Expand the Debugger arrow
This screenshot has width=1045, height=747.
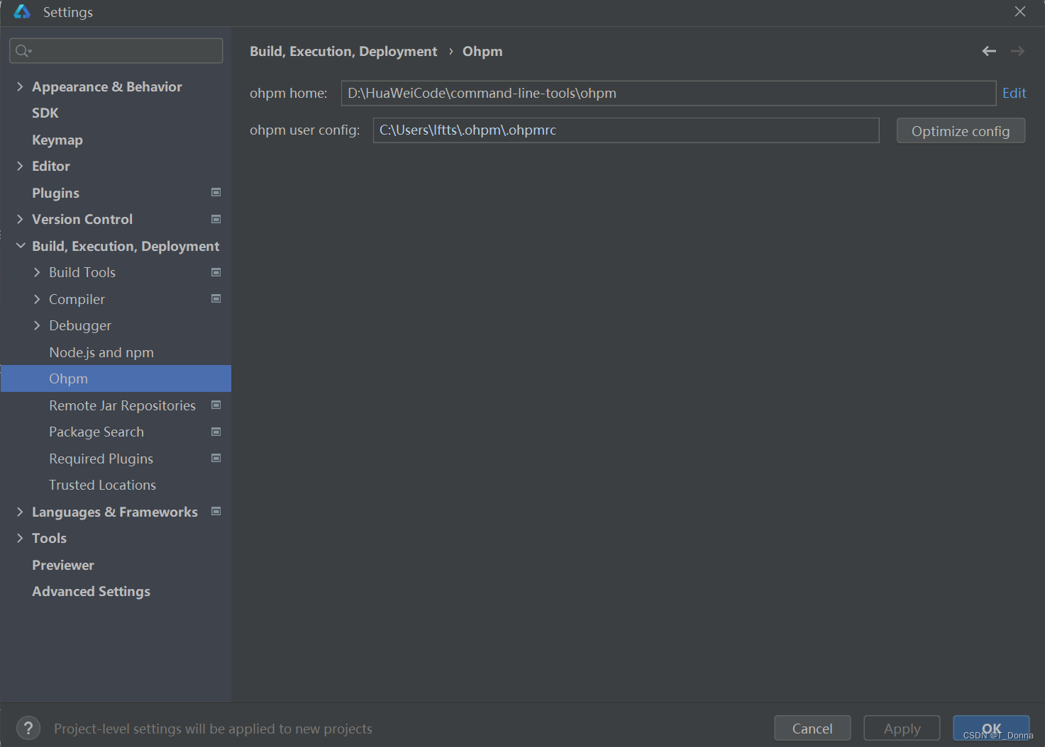pos(37,325)
